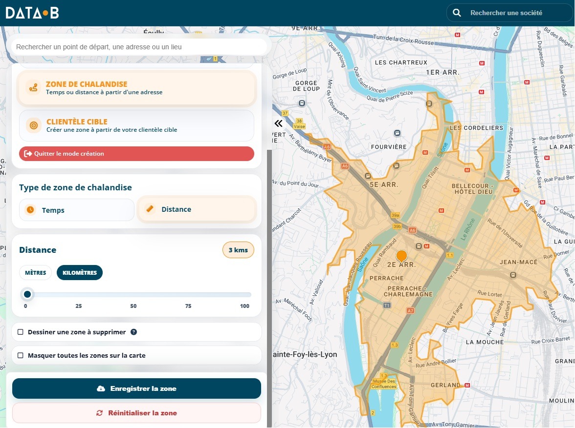Switch zone type to Distance
575x428 pixels.
[197, 209]
